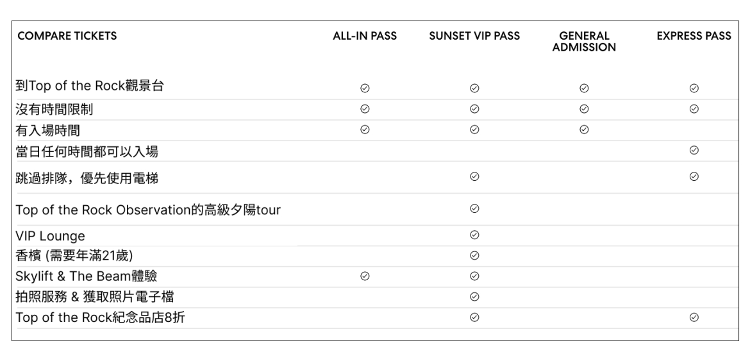The height and width of the screenshot is (361, 750).
Task: Click ALL-IN PASS checkmark for Skylift & The Beam體驗
Action: pyautogui.click(x=365, y=276)
